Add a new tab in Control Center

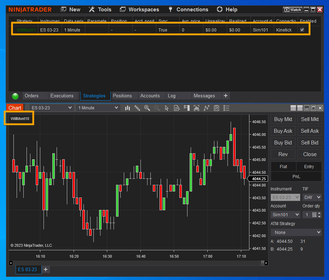click(x=226, y=96)
